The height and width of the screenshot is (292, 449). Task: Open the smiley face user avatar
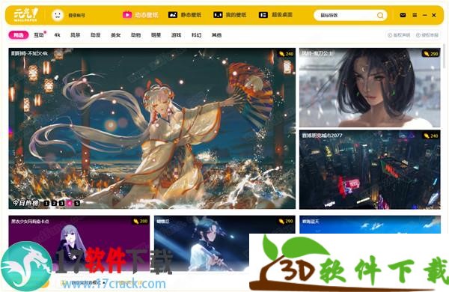point(58,15)
